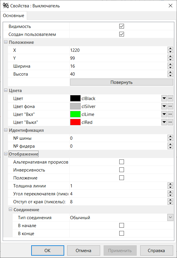Collapse the Отображение group

coord(6,154)
